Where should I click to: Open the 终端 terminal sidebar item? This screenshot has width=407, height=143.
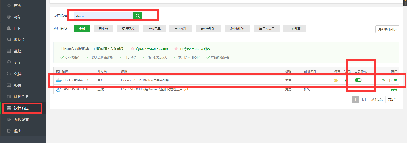click(x=23, y=85)
